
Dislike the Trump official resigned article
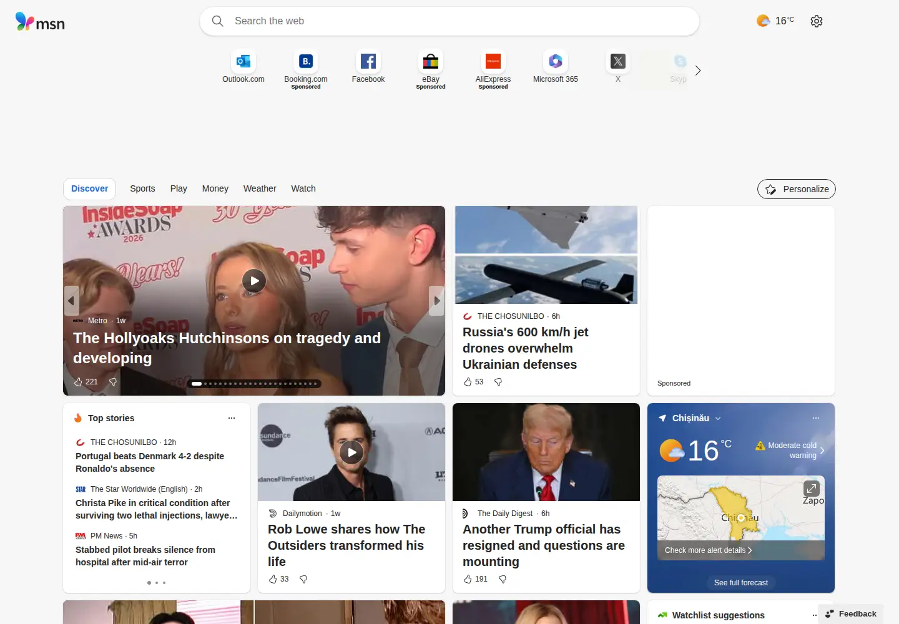pos(503,579)
